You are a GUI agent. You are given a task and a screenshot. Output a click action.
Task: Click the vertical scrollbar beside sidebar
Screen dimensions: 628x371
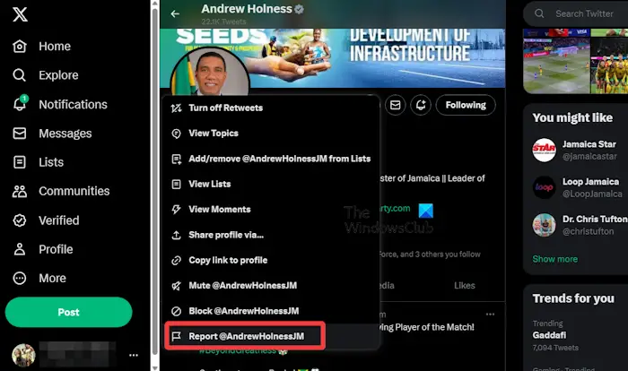tap(155, 182)
